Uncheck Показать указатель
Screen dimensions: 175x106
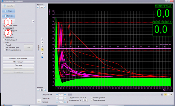coord(92,98)
